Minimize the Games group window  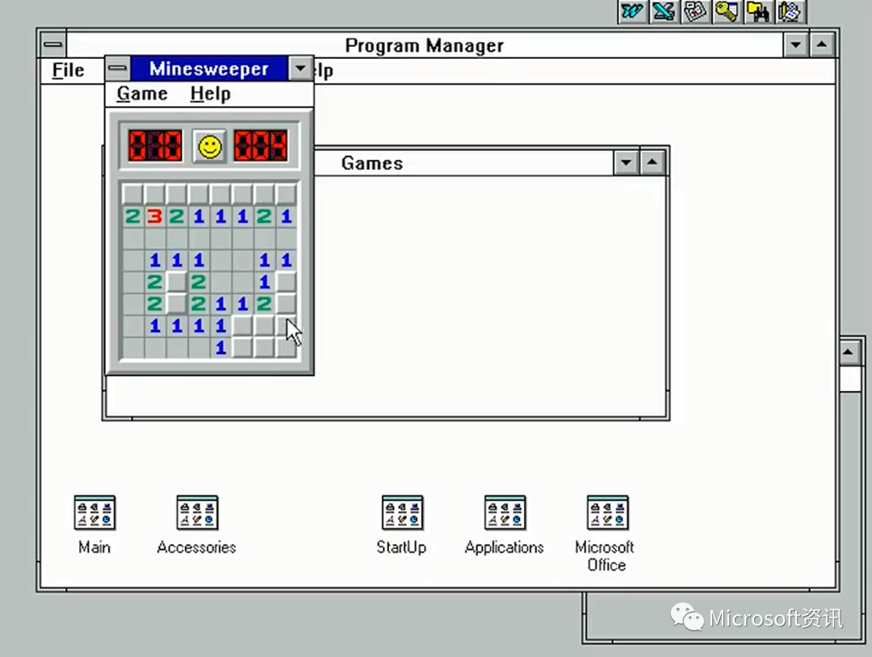627,162
